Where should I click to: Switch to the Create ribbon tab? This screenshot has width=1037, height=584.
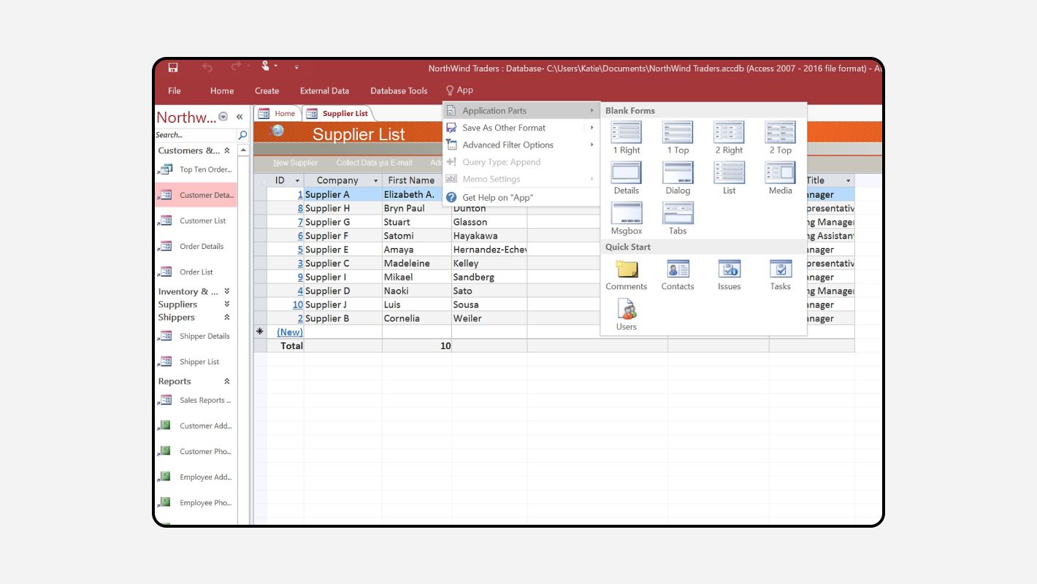click(267, 91)
